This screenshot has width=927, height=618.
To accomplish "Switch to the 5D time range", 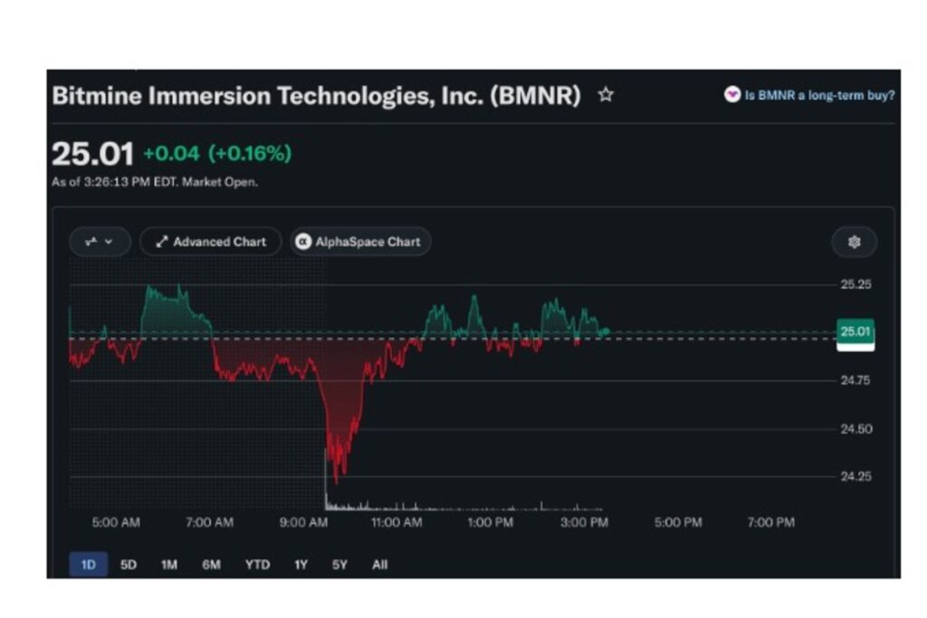I will (x=129, y=565).
